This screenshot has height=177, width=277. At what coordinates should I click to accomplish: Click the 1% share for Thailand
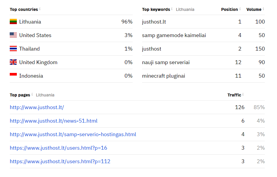(128, 49)
